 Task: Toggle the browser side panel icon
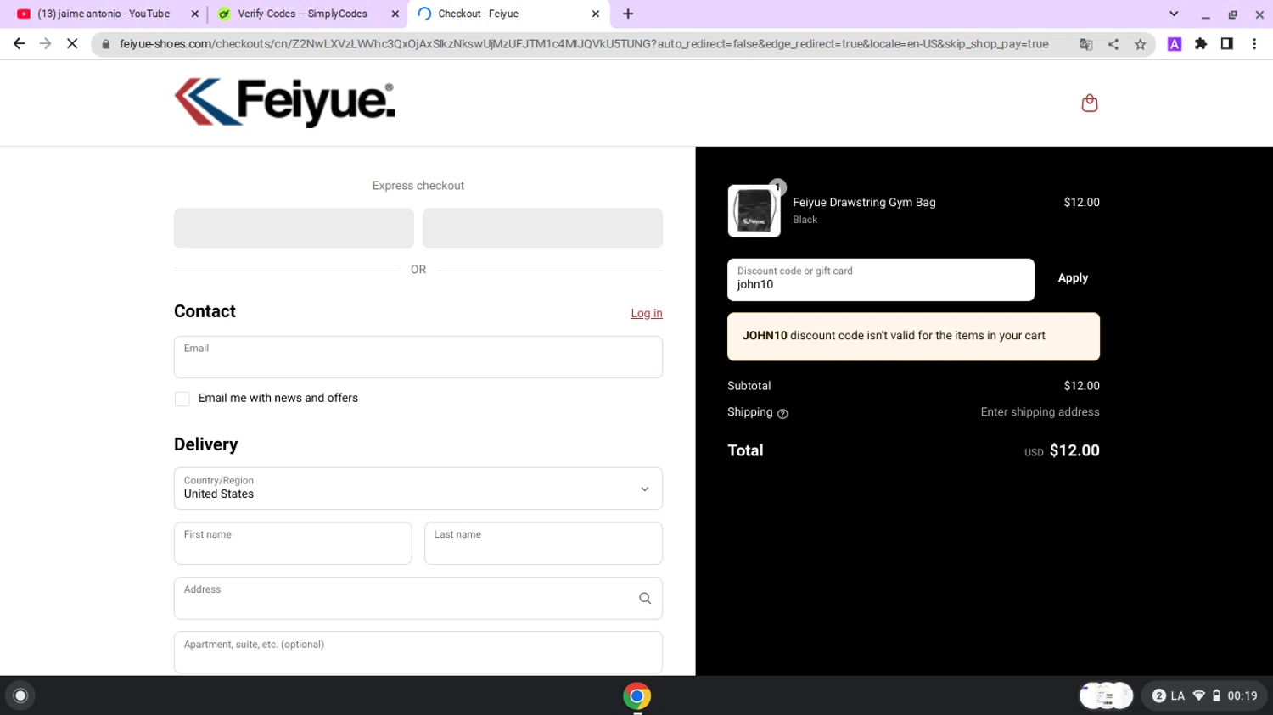pos(1227,44)
